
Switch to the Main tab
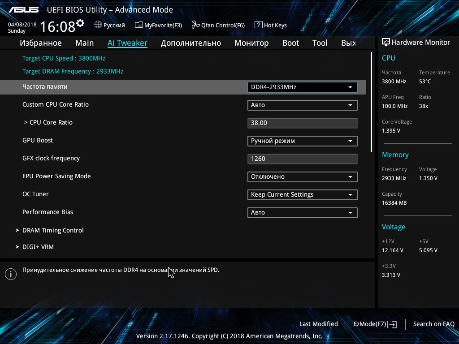(85, 43)
